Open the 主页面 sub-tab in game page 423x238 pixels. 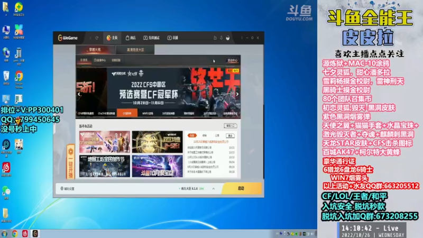coord(84,60)
